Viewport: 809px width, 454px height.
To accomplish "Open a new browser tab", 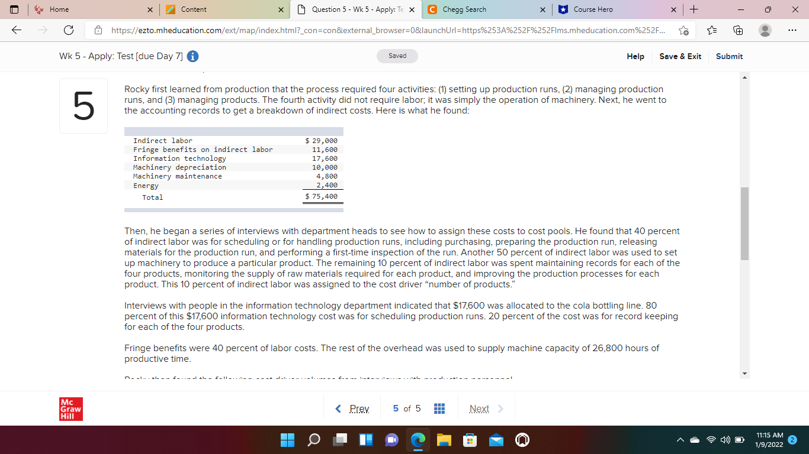I will click(694, 9).
